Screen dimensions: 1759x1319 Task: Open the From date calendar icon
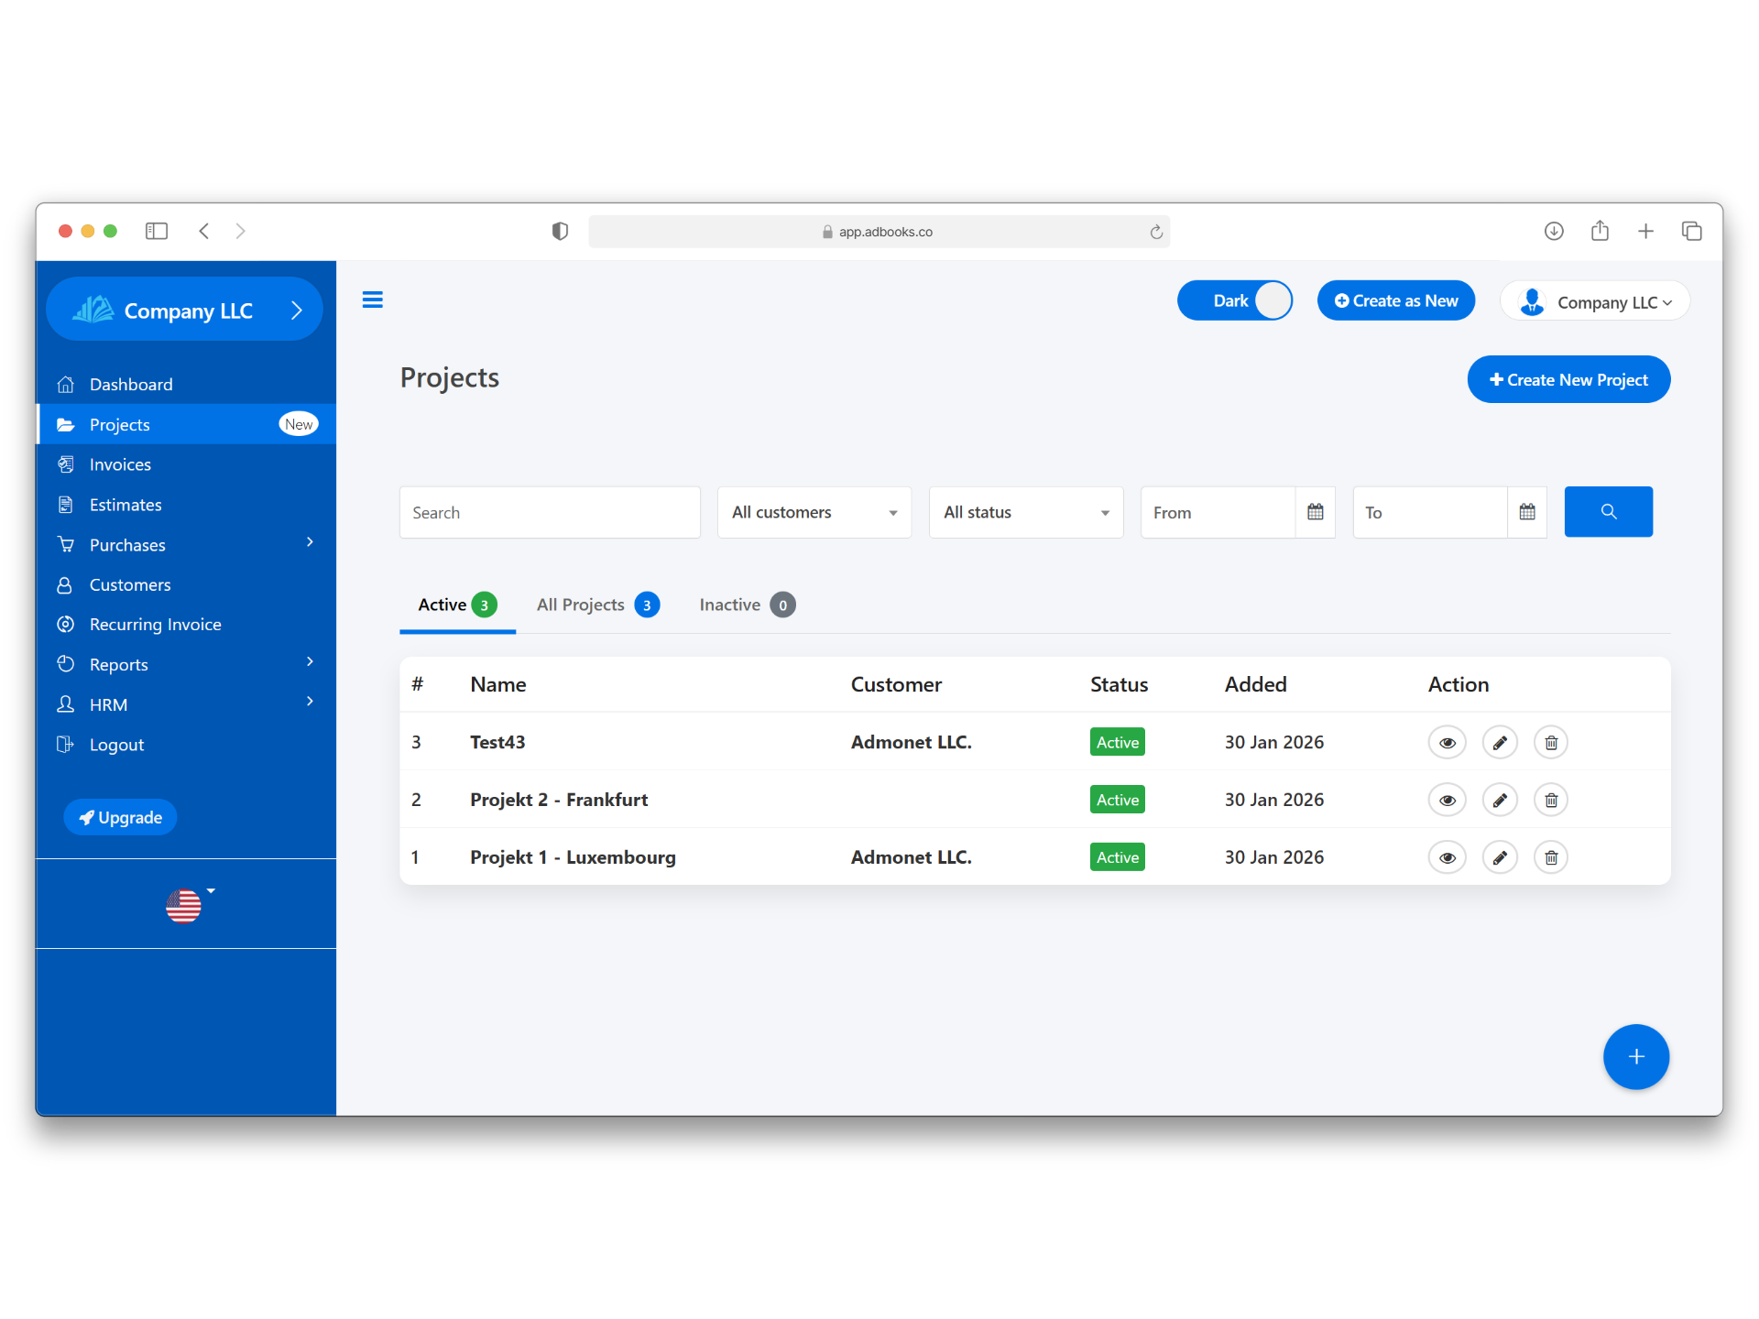(x=1315, y=512)
